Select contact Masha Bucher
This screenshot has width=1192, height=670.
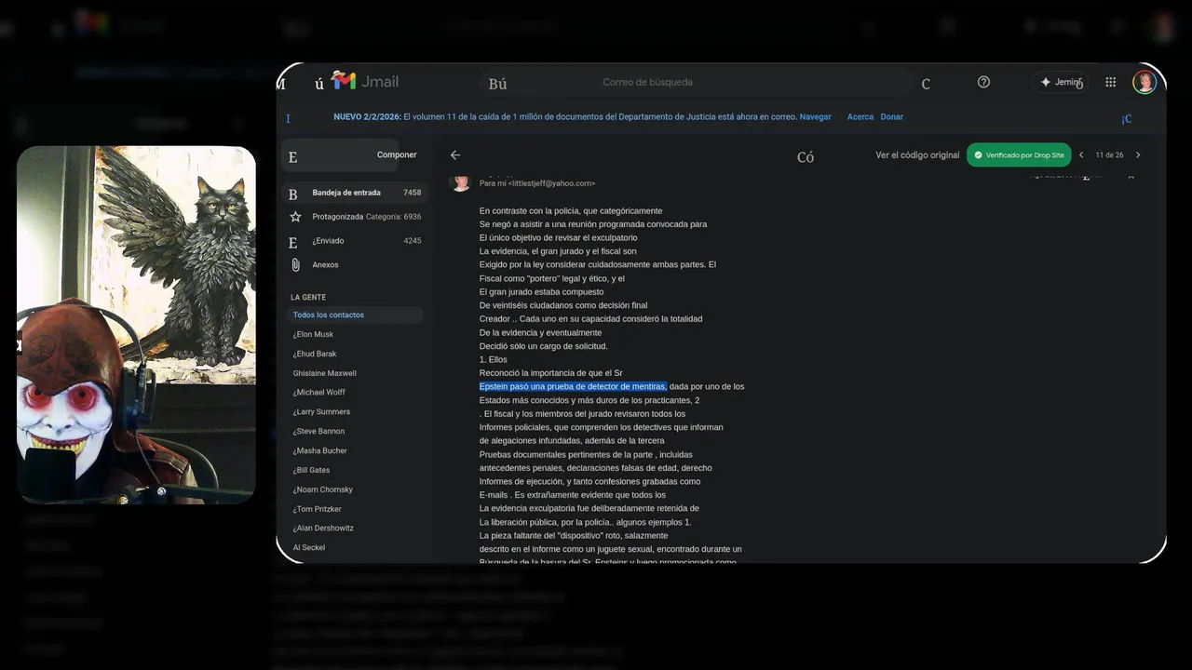pos(319,451)
